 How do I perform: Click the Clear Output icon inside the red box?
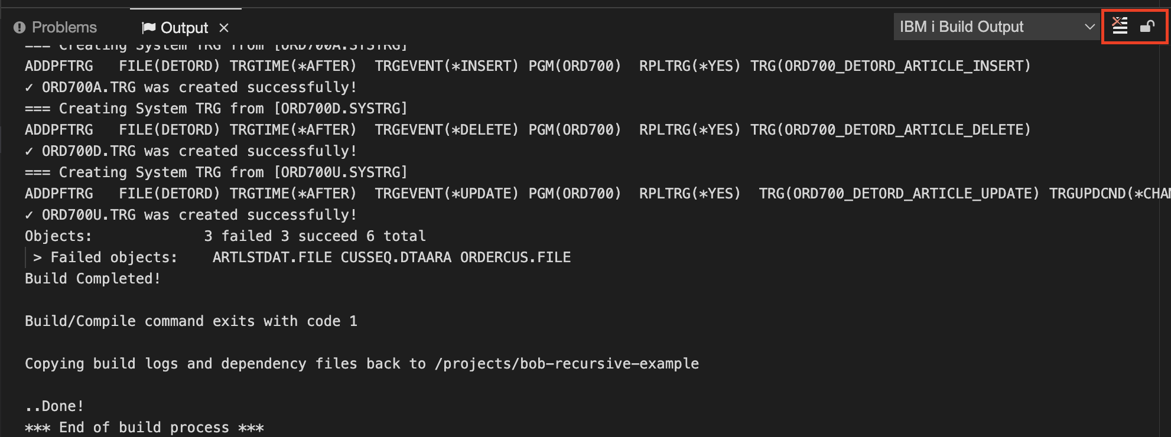point(1118,27)
